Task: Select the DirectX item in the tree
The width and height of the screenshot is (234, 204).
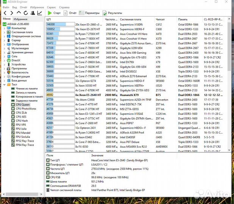Action: [16, 60]
